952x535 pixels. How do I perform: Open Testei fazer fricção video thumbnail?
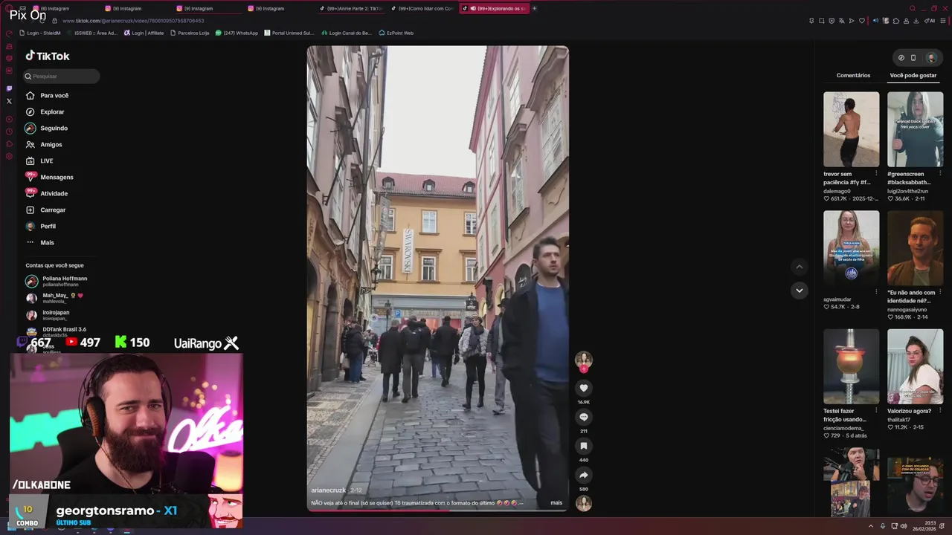[x=851, y=367]
